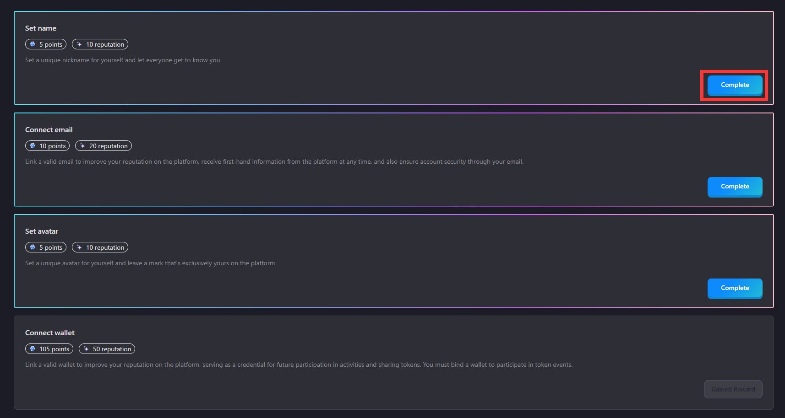Image resolution: width=785 pixels, height=418 pixels.
Task: Click Complete button for Set avatar task
Action: coord(735,289)
